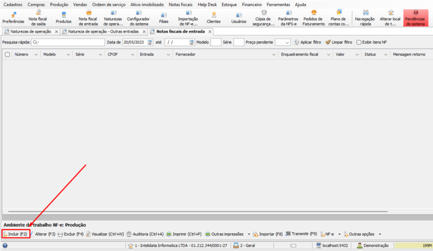Screen dimensions: 433x251
Task: Click Série filter input field
Action: 239,42
